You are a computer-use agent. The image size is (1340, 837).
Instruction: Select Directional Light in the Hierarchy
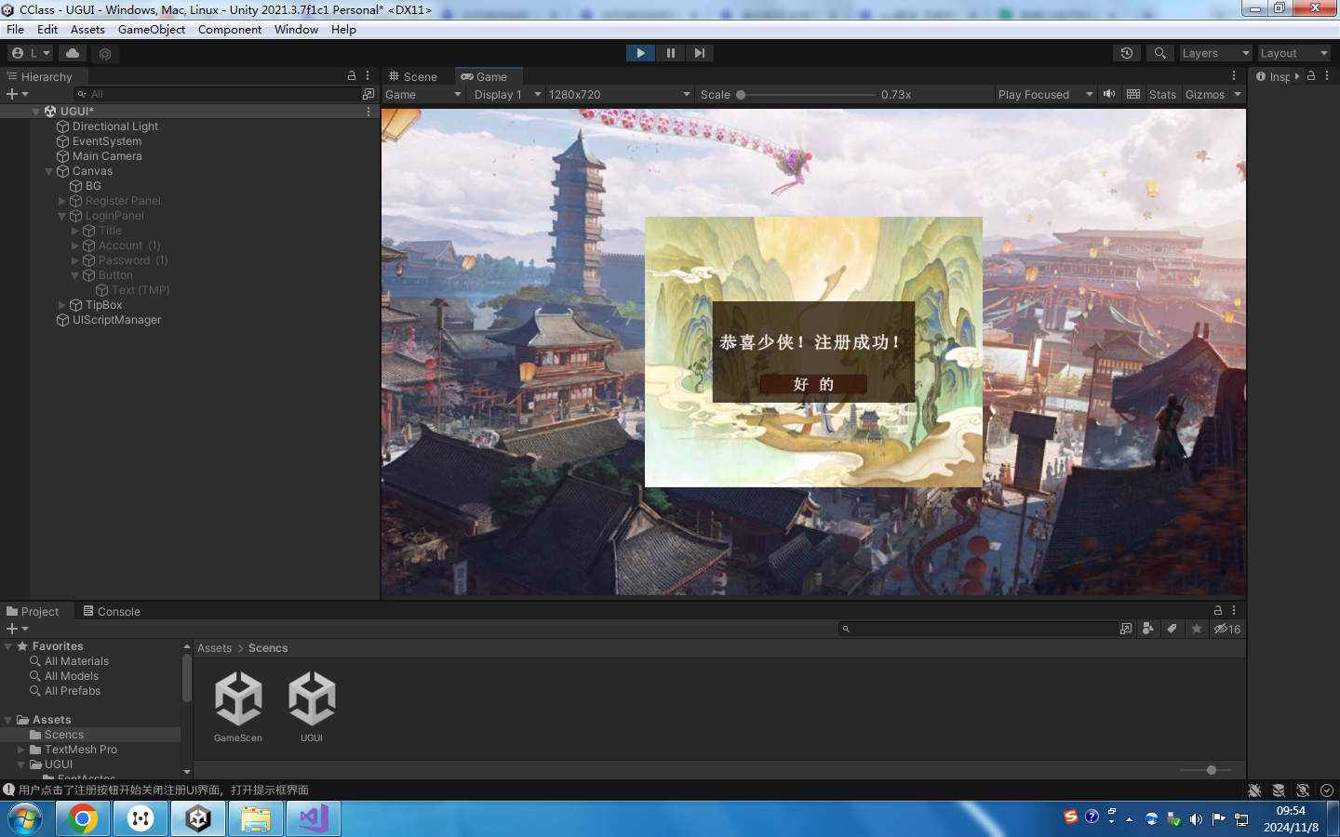coord(115,126)
